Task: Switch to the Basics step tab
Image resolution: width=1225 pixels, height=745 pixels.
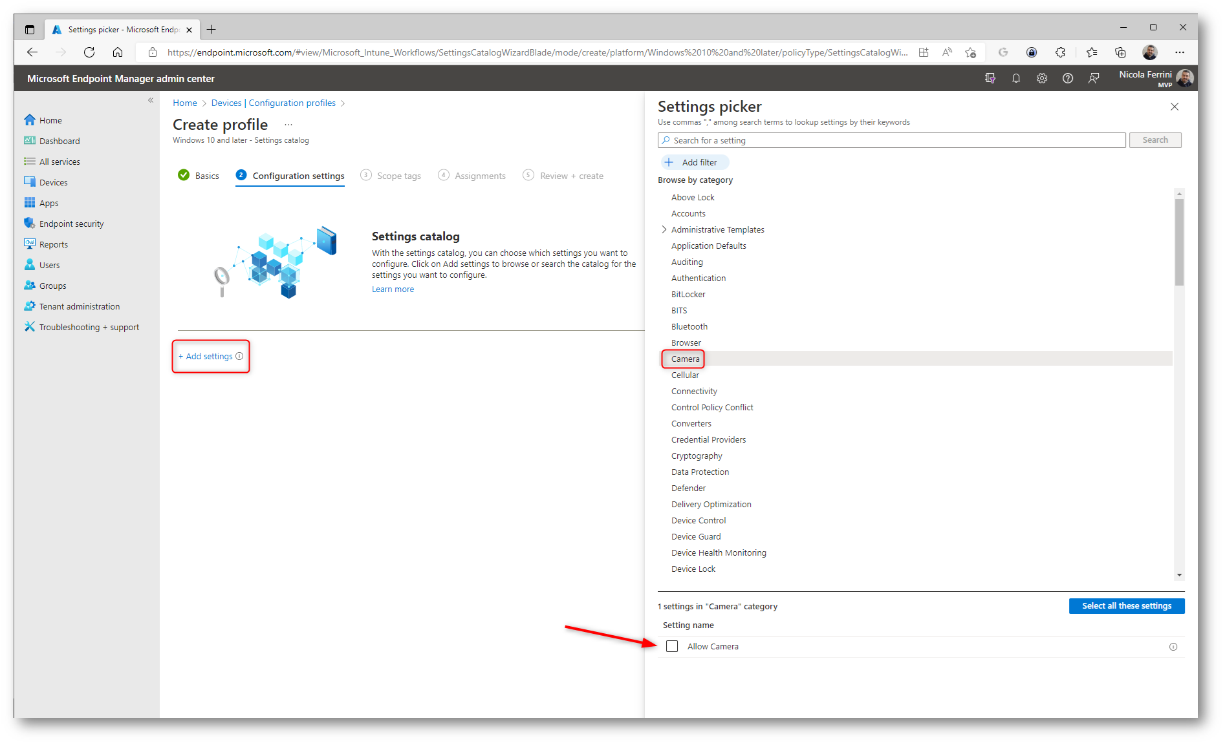Action: click(199, 176)
